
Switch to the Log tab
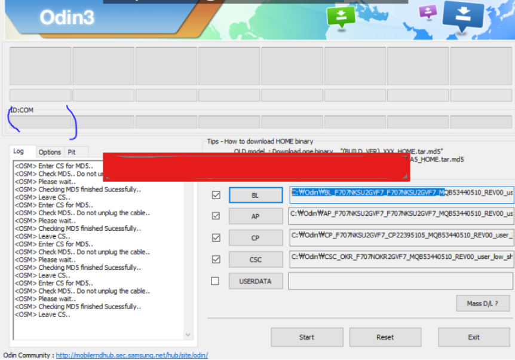tap(19, 151)
